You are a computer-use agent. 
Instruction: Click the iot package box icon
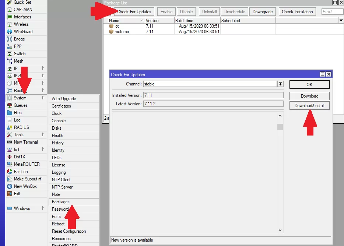(x=111, y=26)
